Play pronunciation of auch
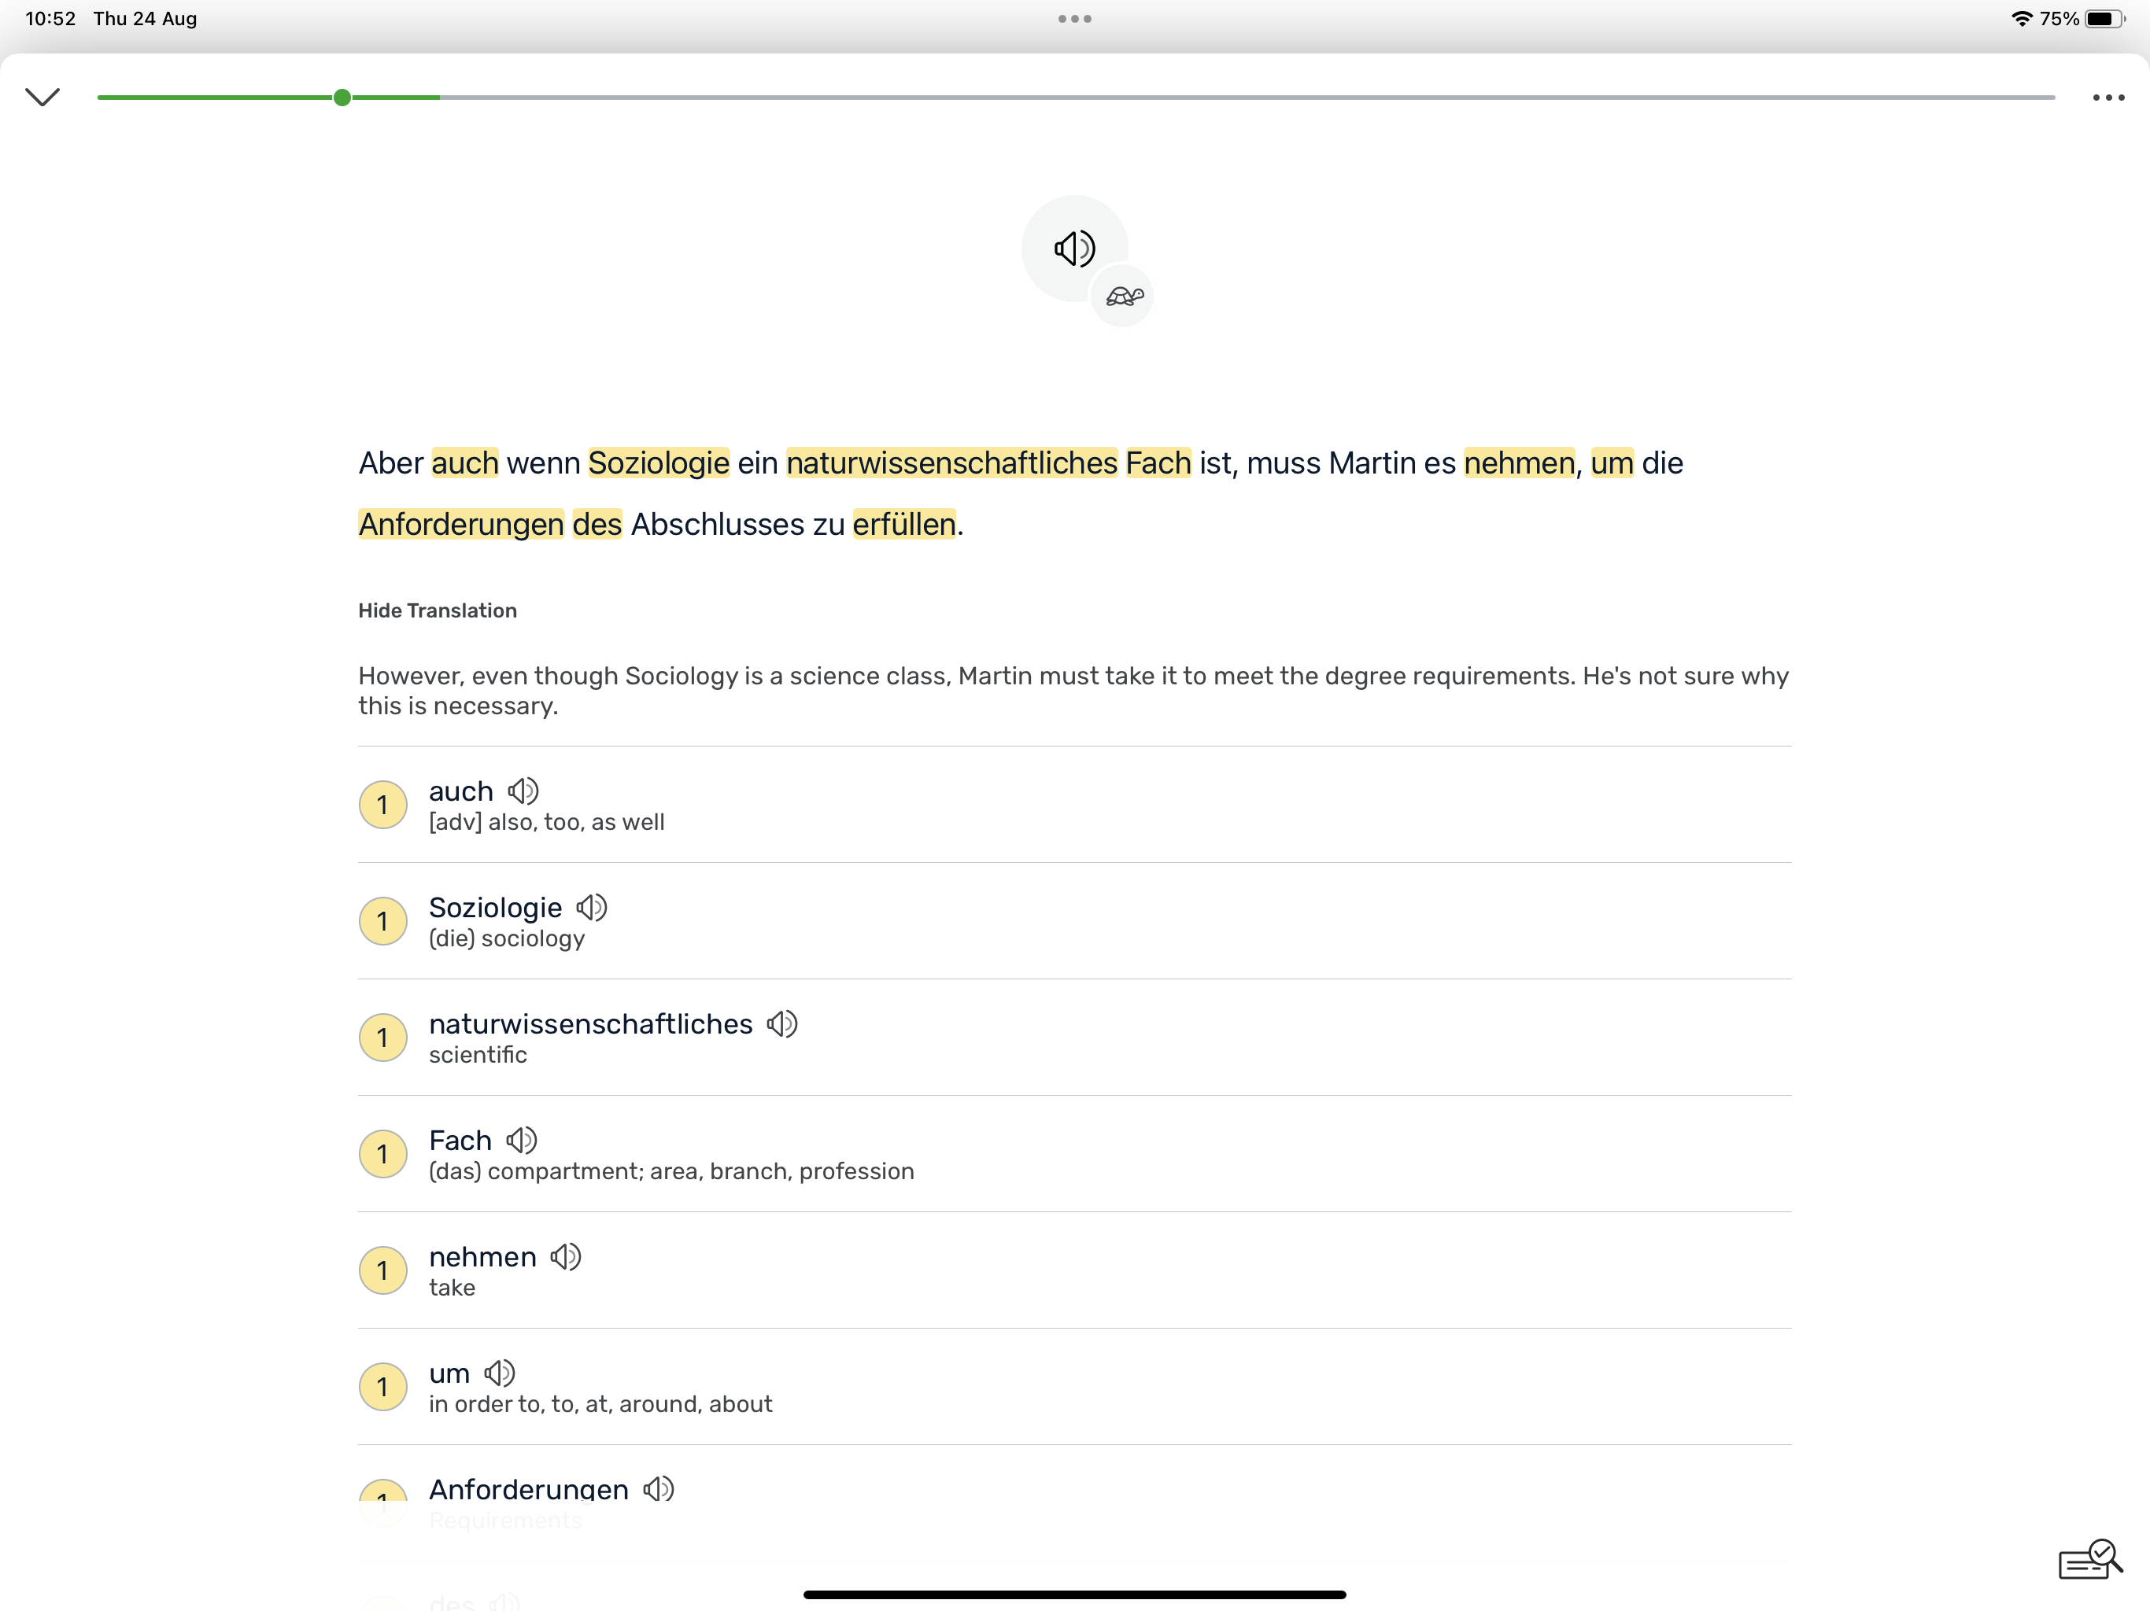2150x1611 pixels. coord(523,791)
